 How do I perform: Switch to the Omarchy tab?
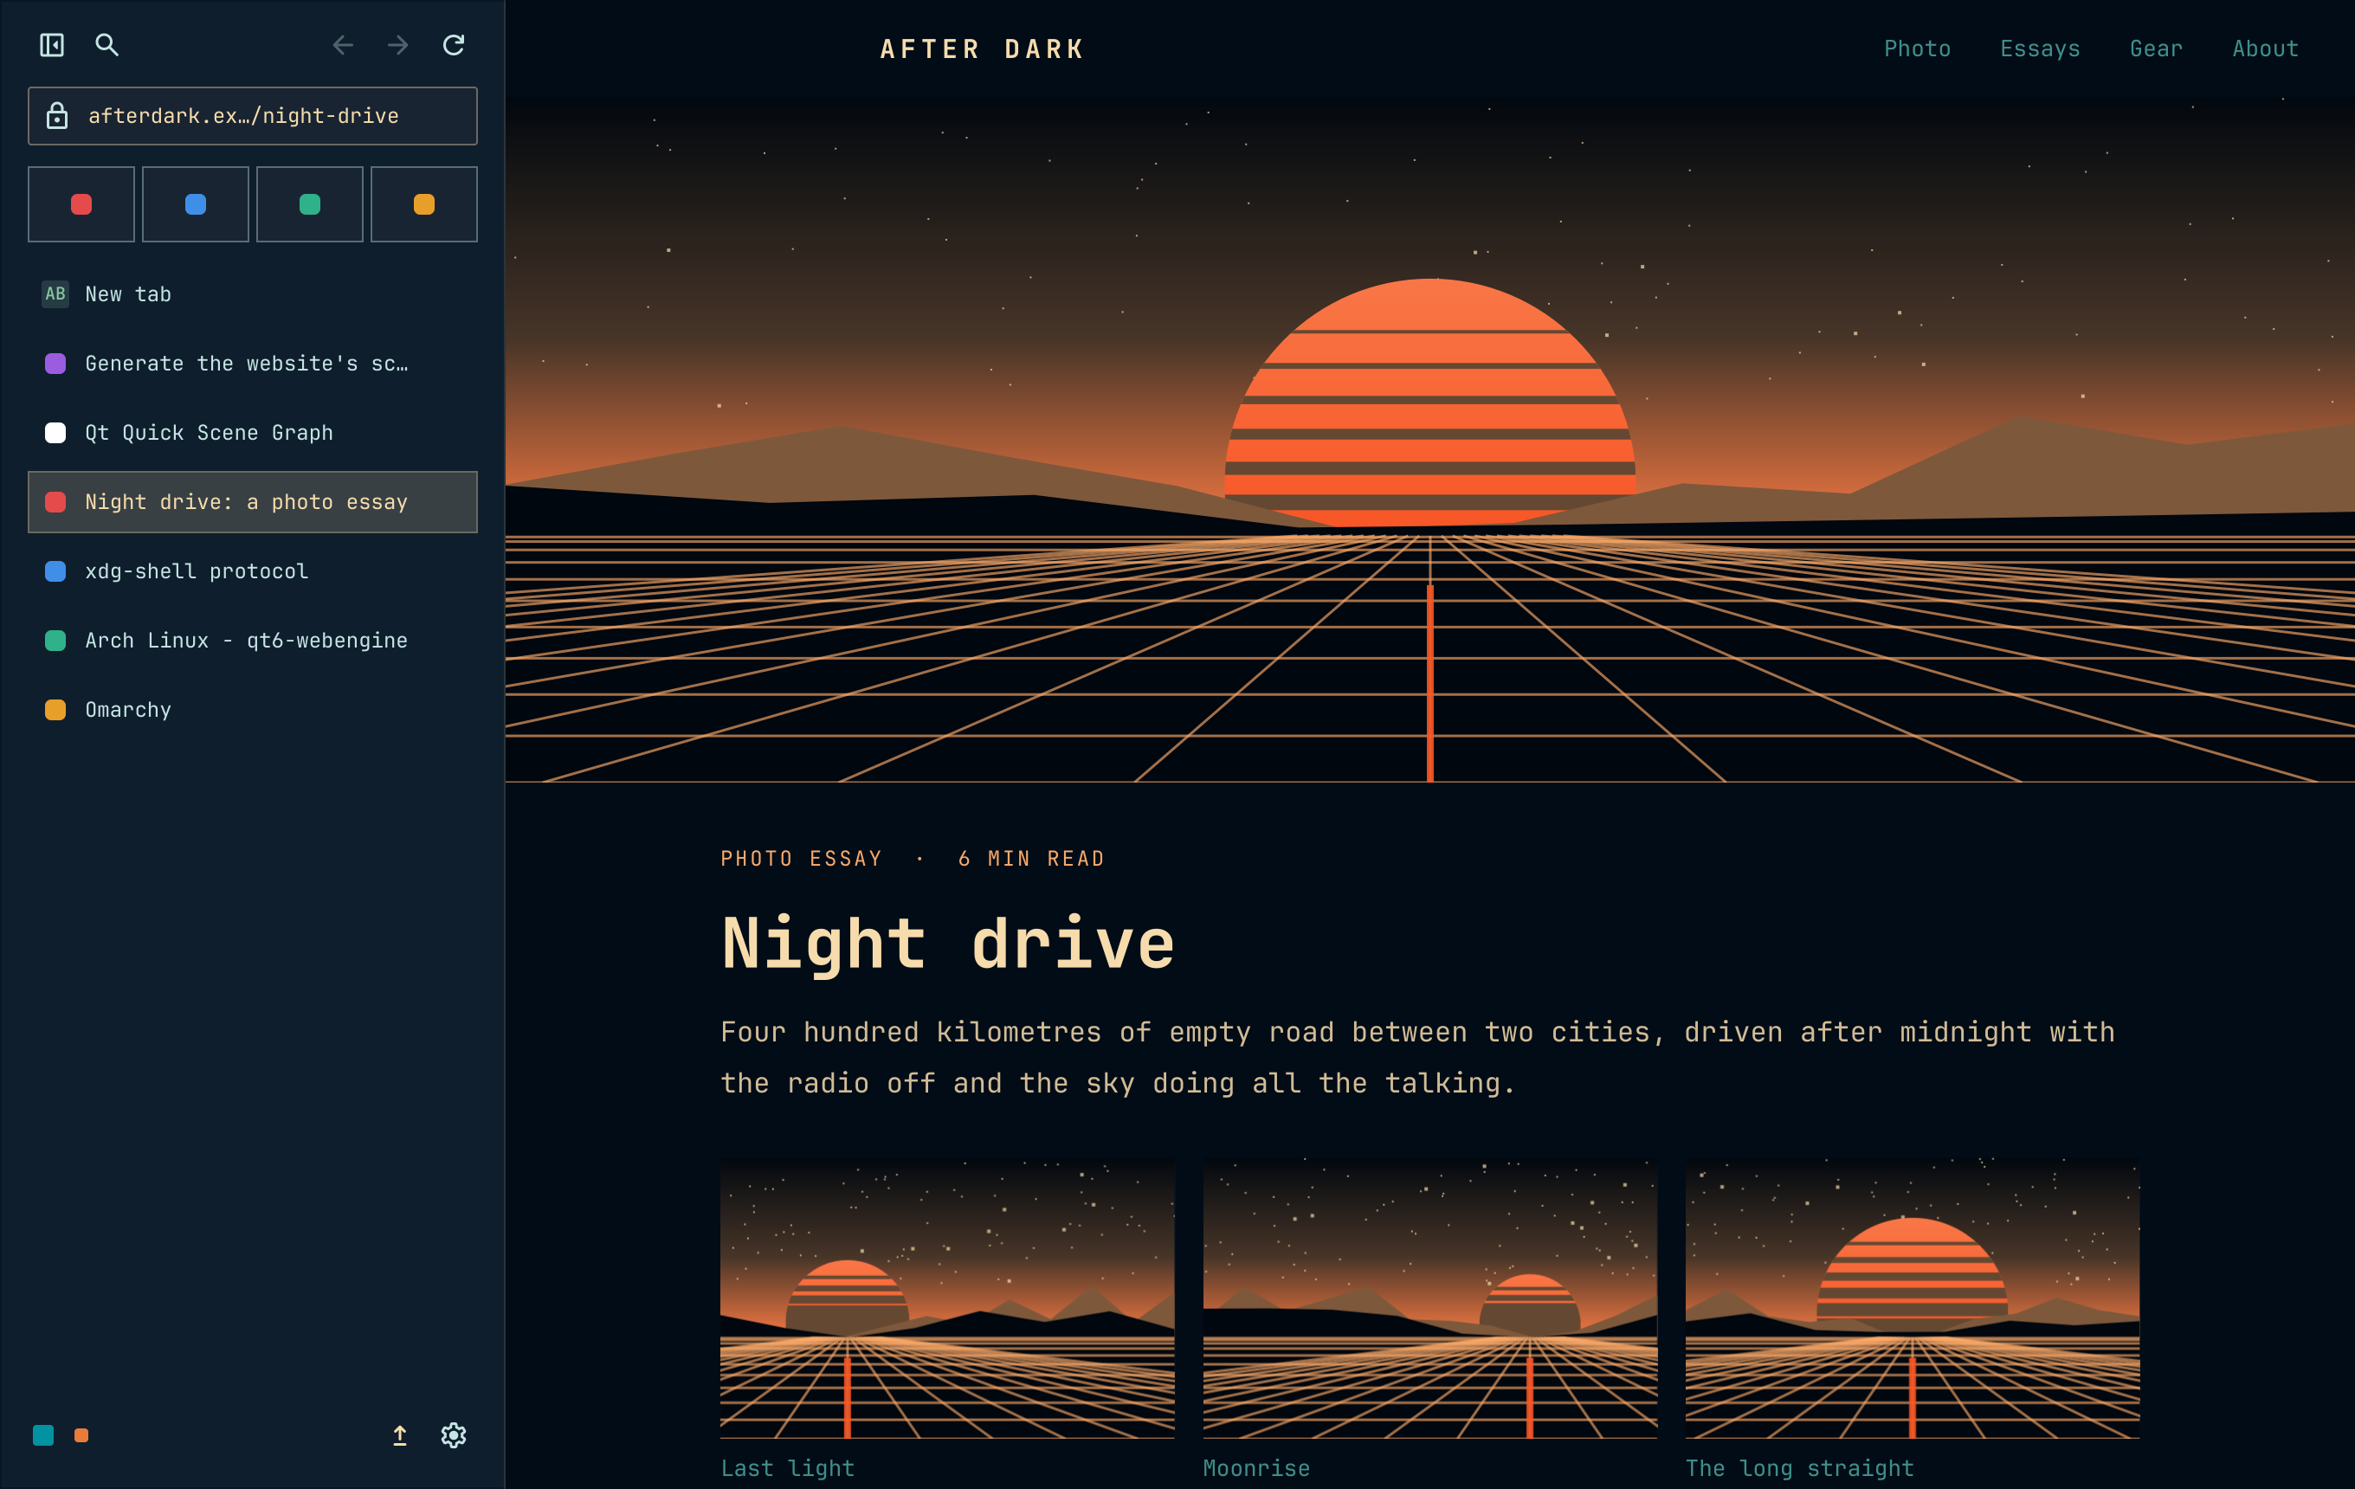[x=252, y=710]
